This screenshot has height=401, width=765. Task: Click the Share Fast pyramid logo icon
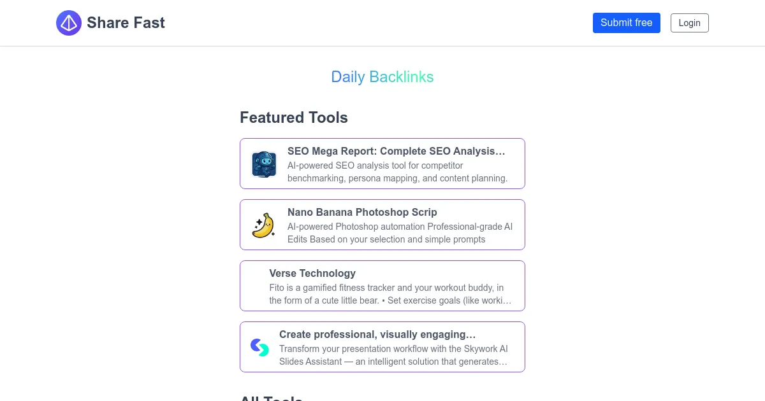[x=69, y=23]
